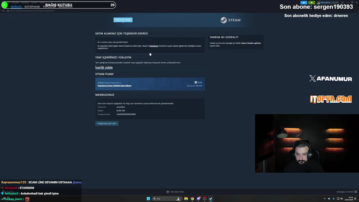Click the ITOPYA.COM sponsor logo

(x=331, y=99)
